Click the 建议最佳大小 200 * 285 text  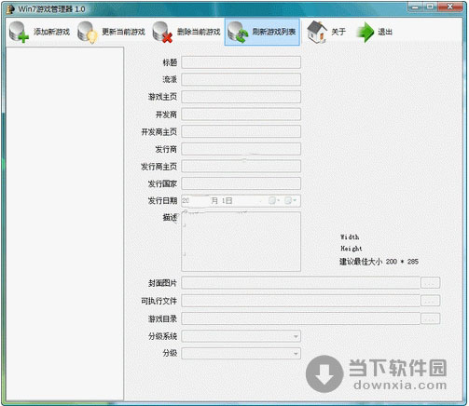click(379, 262)
